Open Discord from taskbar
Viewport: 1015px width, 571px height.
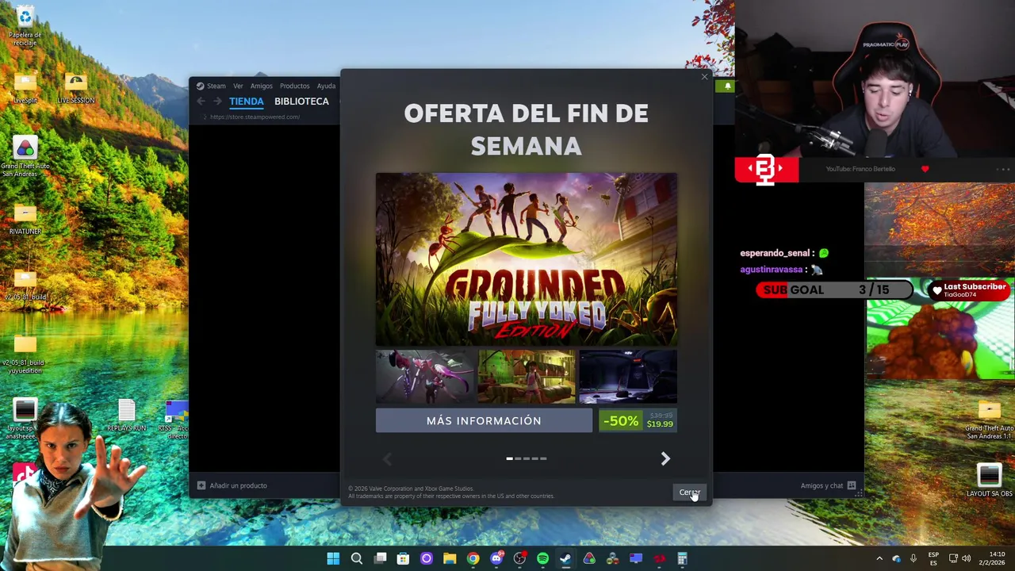pyautogui.click(x=496, y=558)
